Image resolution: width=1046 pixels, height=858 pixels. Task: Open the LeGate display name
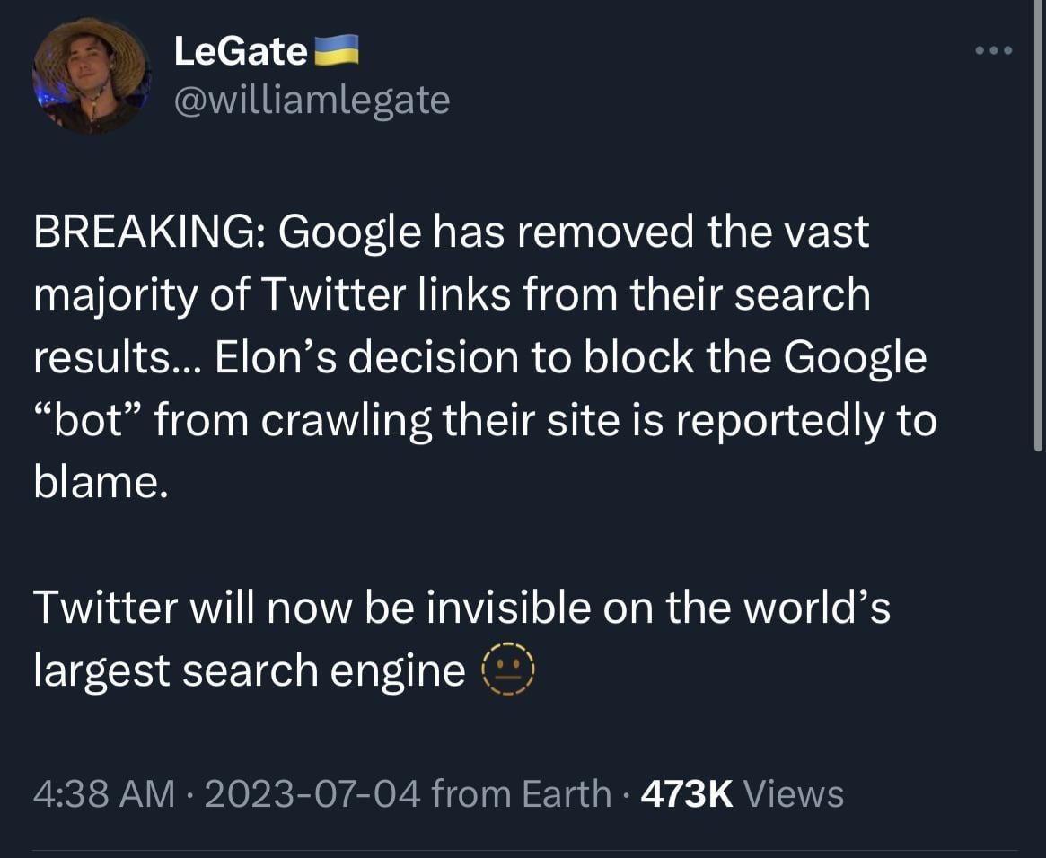point(240,51)
